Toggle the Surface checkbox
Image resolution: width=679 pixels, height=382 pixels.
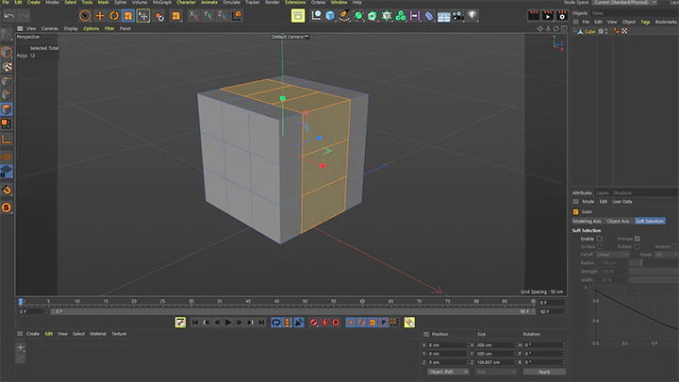coord(600,247)
